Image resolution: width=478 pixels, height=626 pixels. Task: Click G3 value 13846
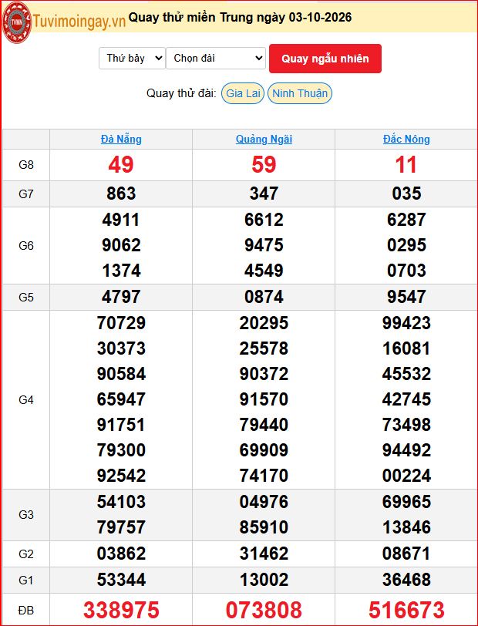(406, 527)
